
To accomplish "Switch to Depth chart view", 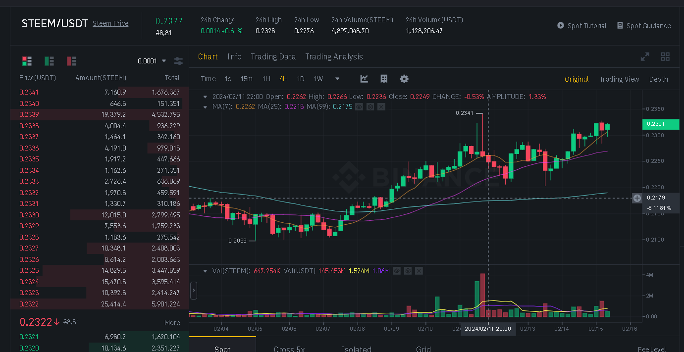I will tap(658, 79).
